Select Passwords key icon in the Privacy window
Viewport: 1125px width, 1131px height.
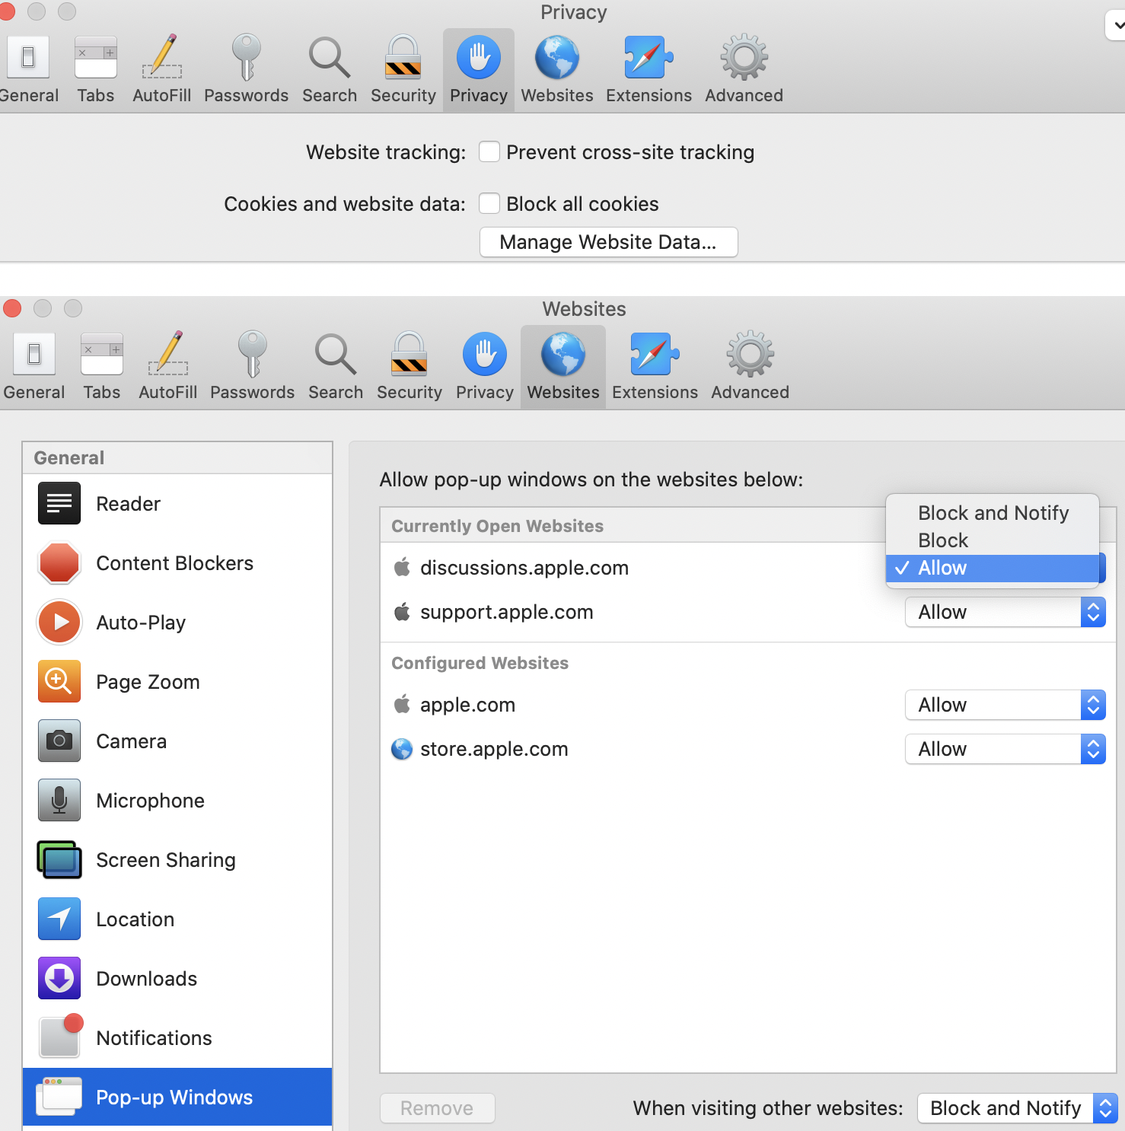click(247, 70)
